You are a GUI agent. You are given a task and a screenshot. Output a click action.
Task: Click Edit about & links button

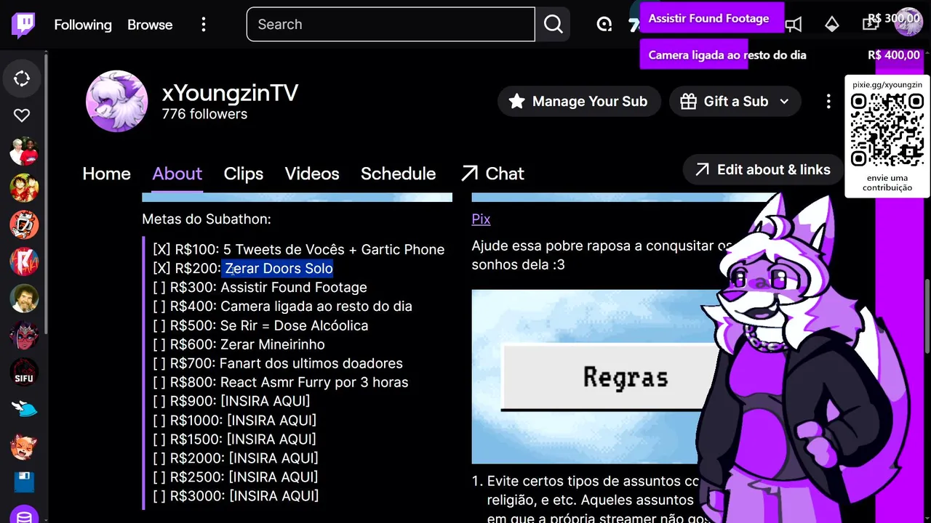(x=762, y=169)
